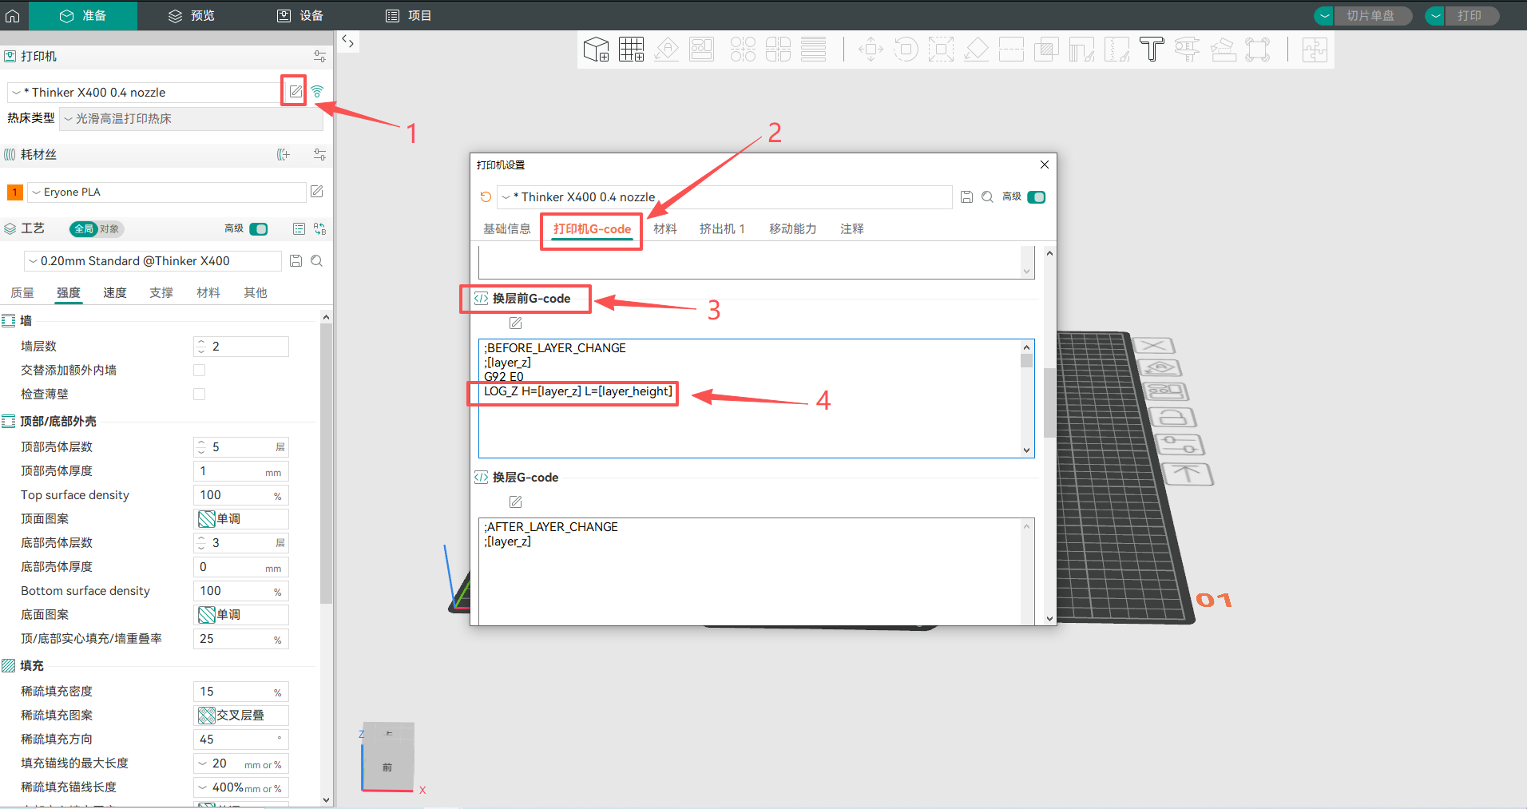Click the Eryone PLA filament edit icon

click(x=316, y=192)
